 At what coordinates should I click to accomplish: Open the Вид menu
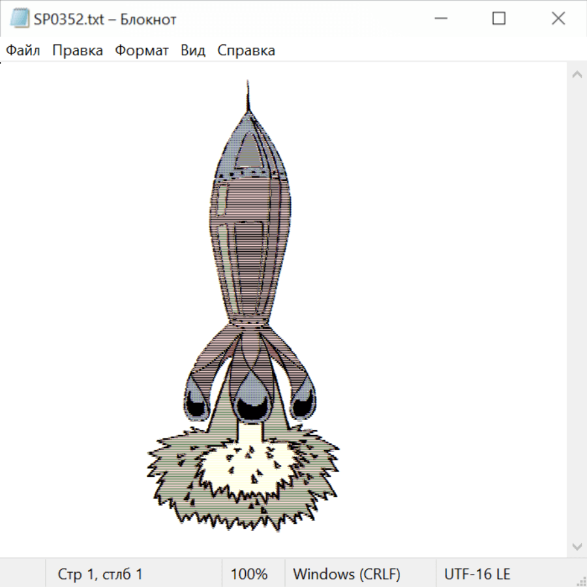tap(193, 51)
